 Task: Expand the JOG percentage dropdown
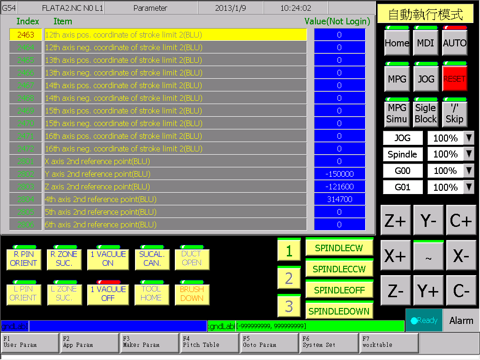click(x=469, y=138)
